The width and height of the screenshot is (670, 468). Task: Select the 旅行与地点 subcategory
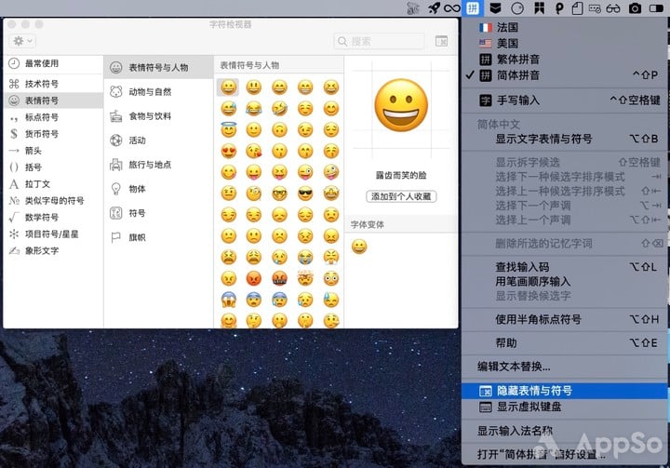click(x=149, y=165)
